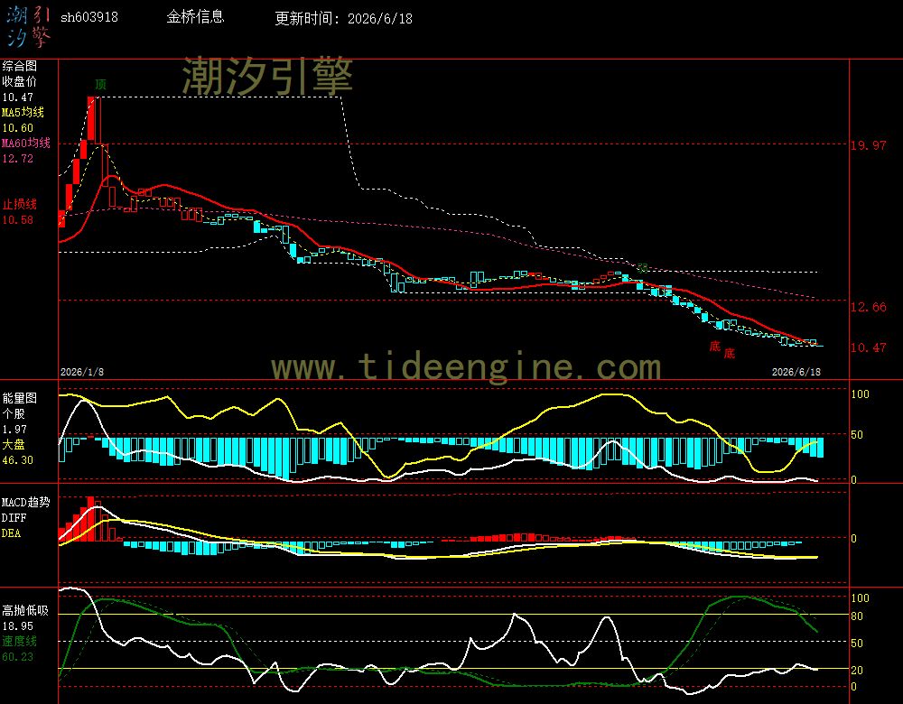Click the energy chart scale label 100

click(860, 394)
